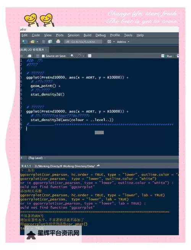Click the Open File folder icon
The image size is (191, 250).
(32, 42)
